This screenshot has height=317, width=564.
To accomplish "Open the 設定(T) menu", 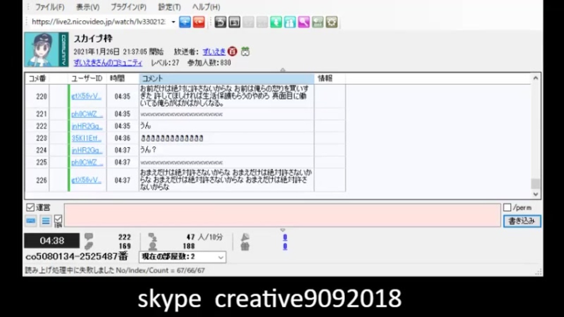I will [x=169, y=7].
